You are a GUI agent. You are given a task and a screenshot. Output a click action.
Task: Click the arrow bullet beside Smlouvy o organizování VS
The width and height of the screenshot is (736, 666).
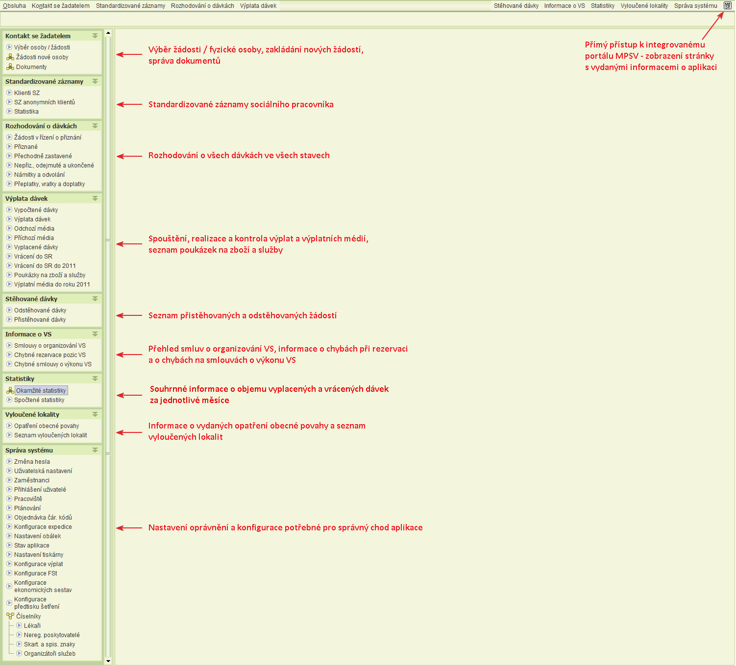tap(9, 345)
